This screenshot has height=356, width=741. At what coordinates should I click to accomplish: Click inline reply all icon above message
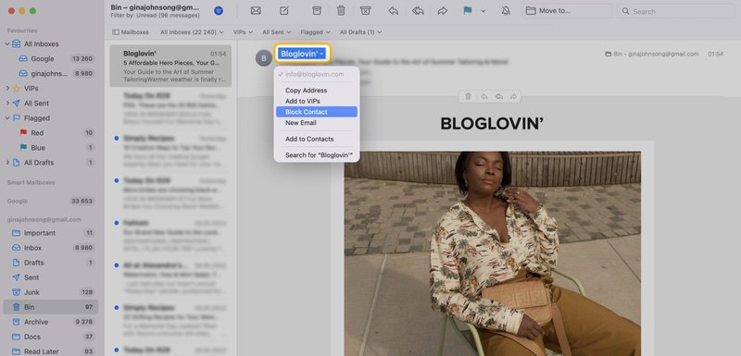498,96
